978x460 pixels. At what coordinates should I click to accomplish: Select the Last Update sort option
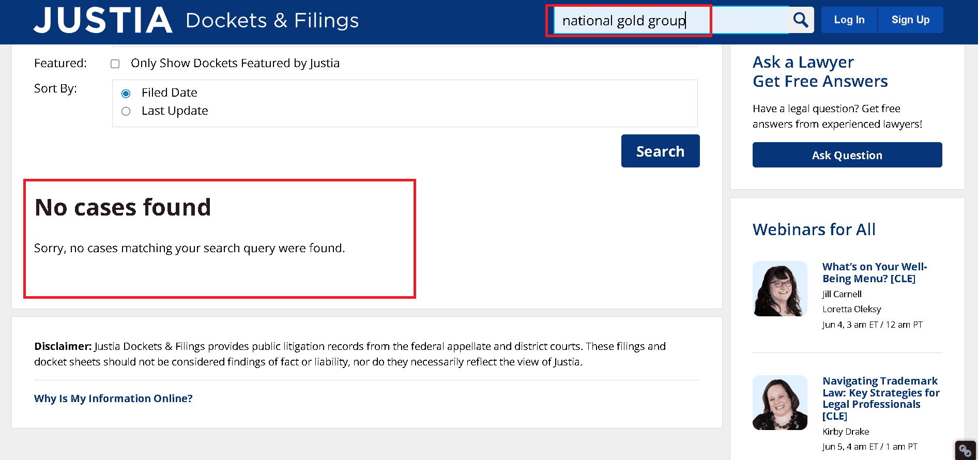click(x=126, y=111)
